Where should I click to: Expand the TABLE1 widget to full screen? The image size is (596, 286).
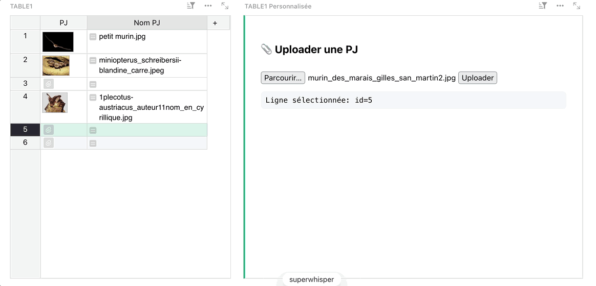225,6
